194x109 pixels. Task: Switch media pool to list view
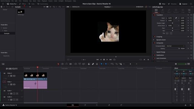tap(50, 7)
